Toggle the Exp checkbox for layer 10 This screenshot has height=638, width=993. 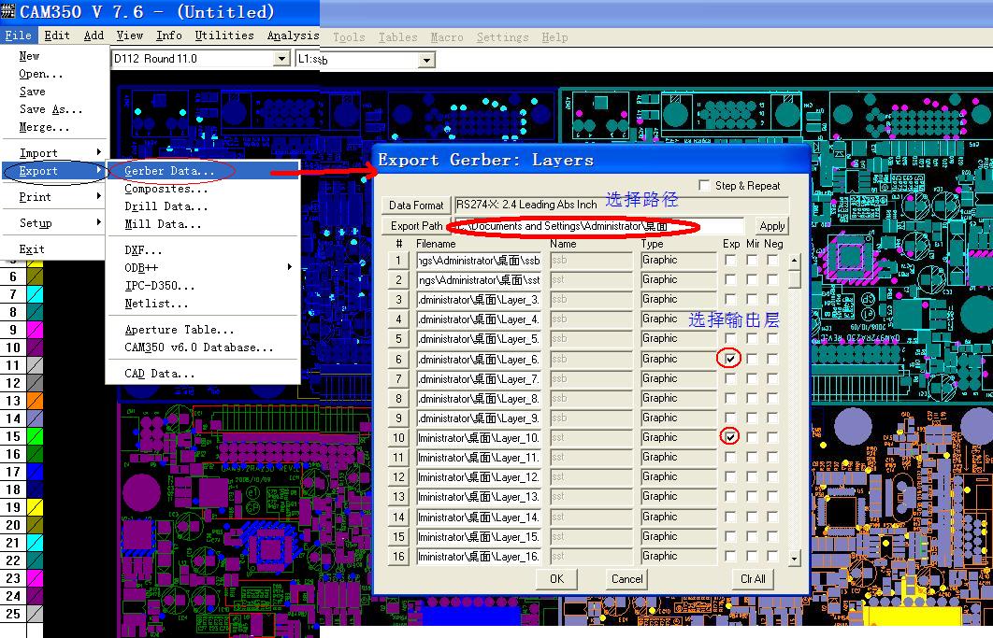730,437
